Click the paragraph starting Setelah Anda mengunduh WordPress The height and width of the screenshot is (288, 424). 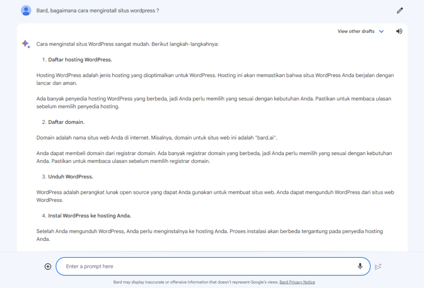(x=210, y=235)
